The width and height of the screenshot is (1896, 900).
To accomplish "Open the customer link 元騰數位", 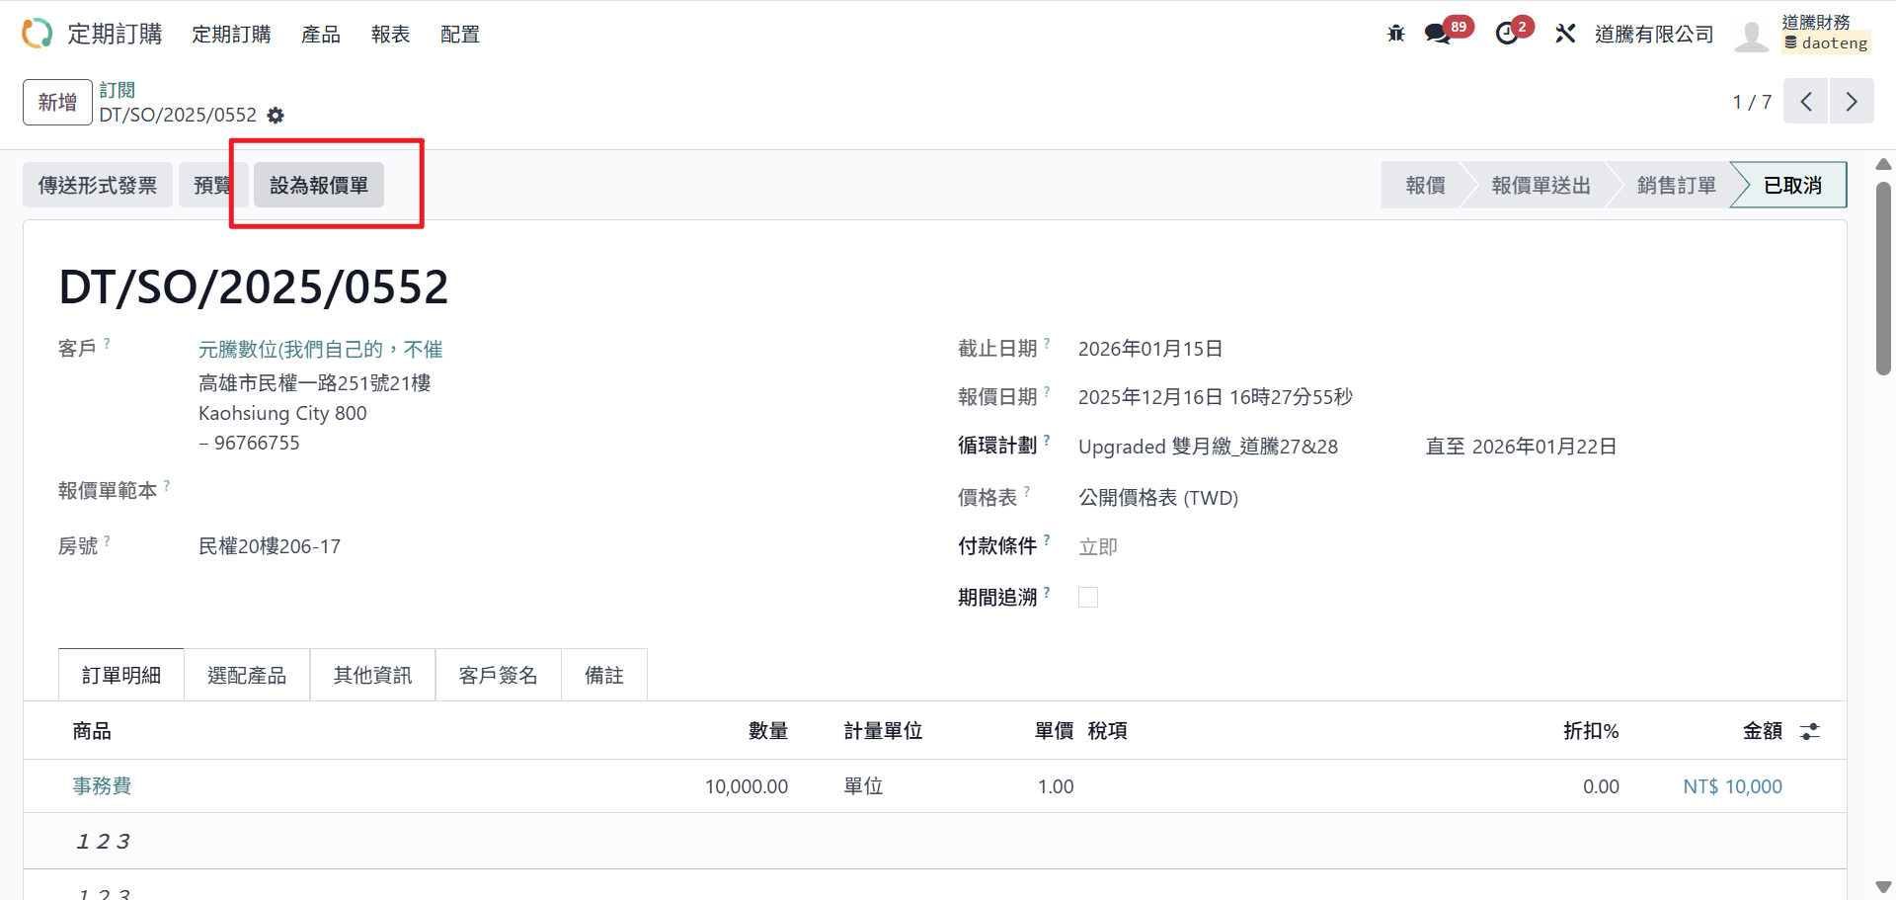I will [320, 350].
